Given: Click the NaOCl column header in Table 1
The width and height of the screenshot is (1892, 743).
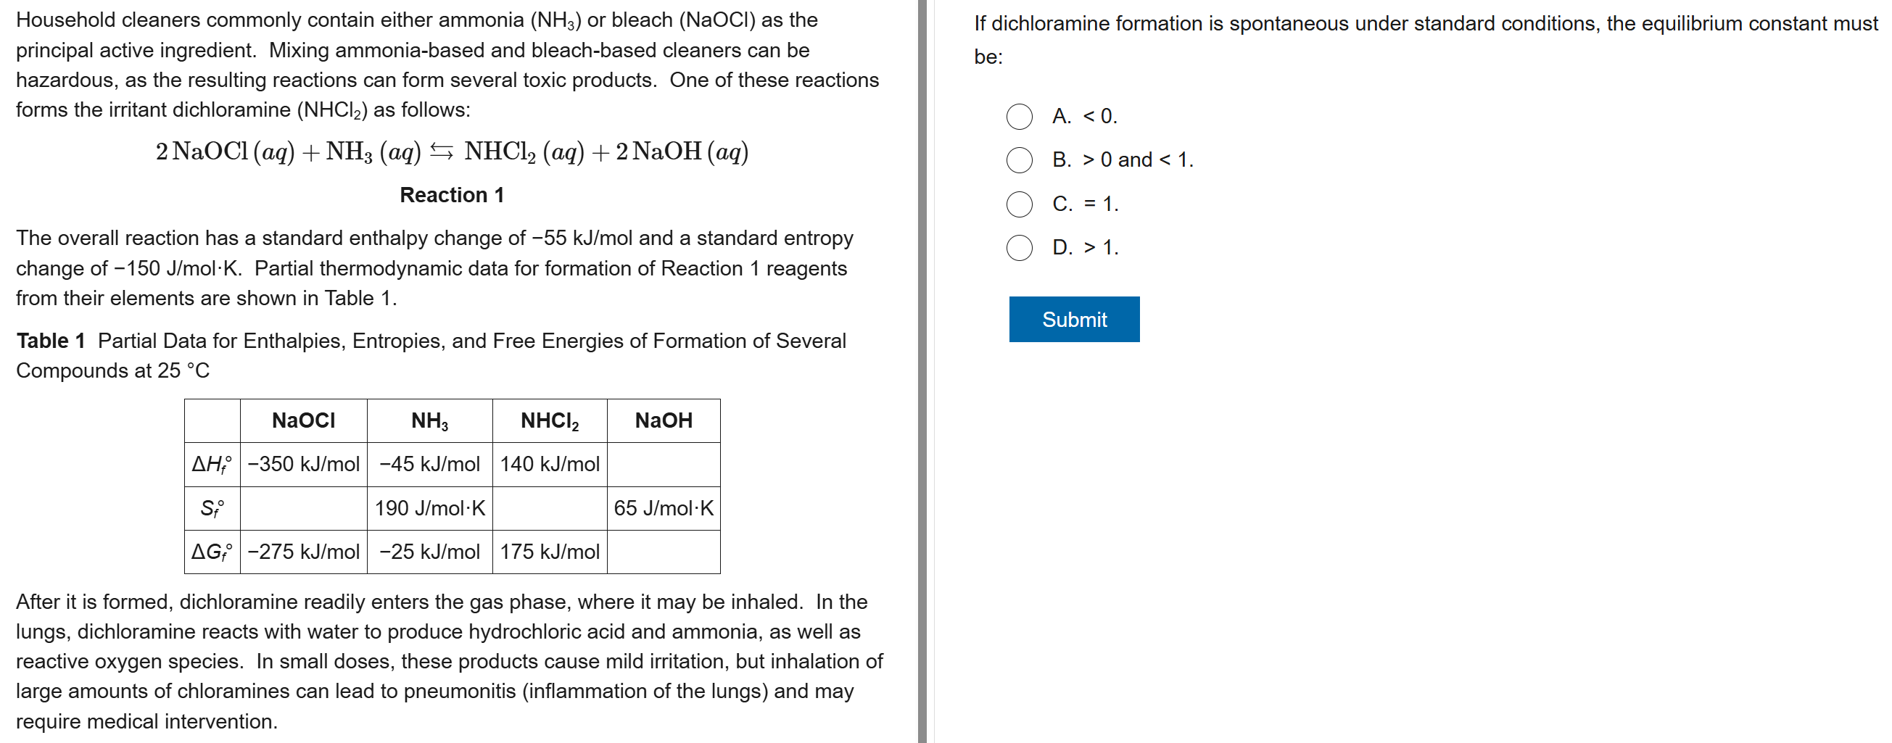Looking at the screenshot, I should 303,420.
